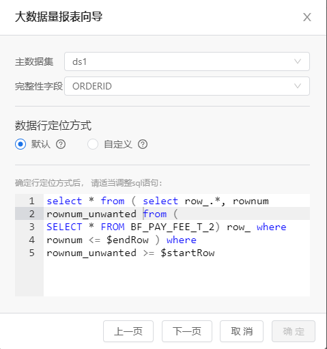Click the 确定 button
The height and width of the screenshot is (349, 327).
(294, 331)
